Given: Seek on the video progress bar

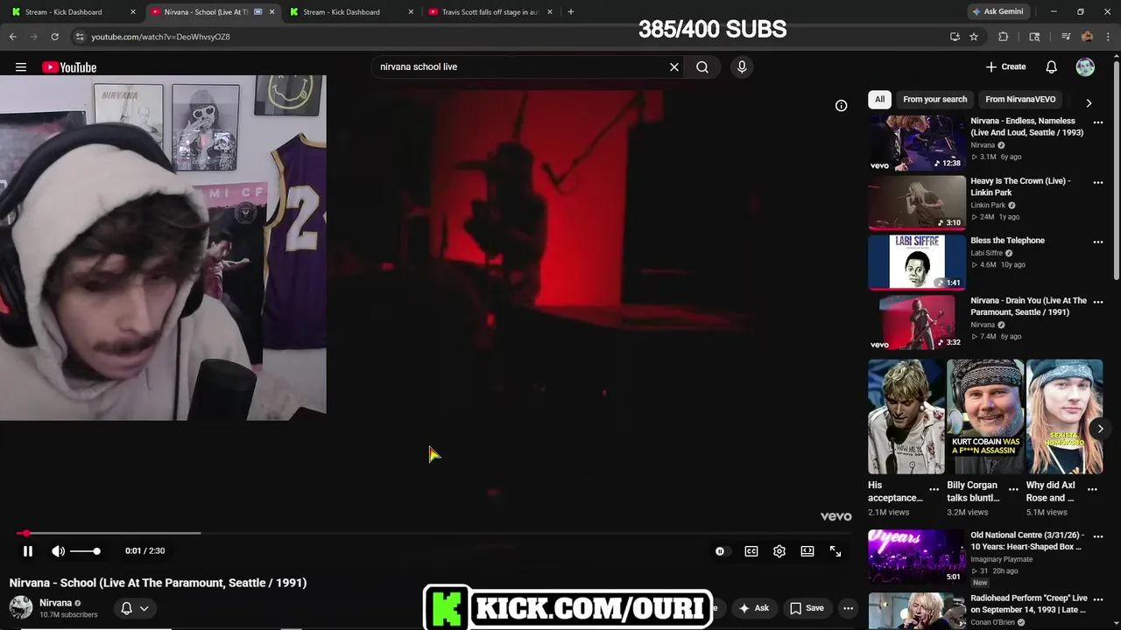Looking at the screenshot, I should coord(433,533).
